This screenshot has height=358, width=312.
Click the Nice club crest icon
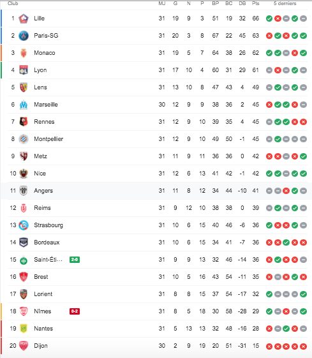click(x=24, y=174)
